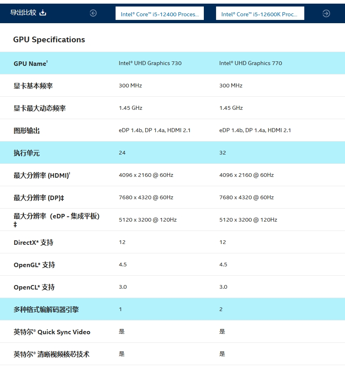Open the Intel Core i5-12400 processor selector
The image size is (345, 368).
tap(159, 13)
